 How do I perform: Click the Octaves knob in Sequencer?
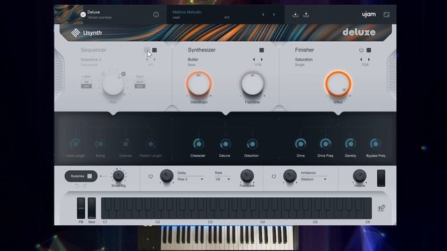click(126, 144)
